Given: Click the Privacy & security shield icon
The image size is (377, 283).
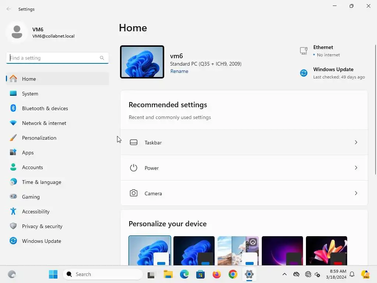Looking at the screenshot, I should [x=13, y=226].
